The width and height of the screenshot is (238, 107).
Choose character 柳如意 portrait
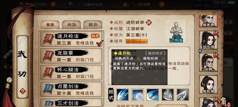click(x=209, y=85)
